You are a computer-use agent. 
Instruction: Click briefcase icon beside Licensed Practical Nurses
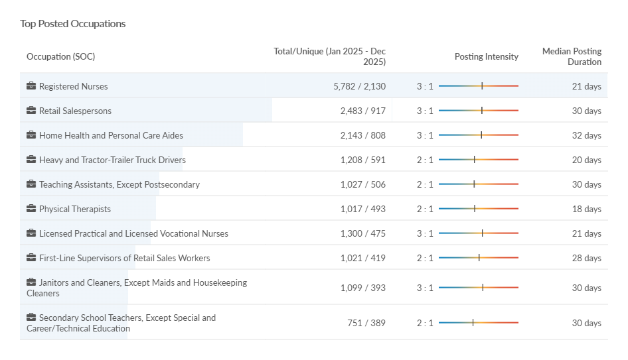point(31,233)
